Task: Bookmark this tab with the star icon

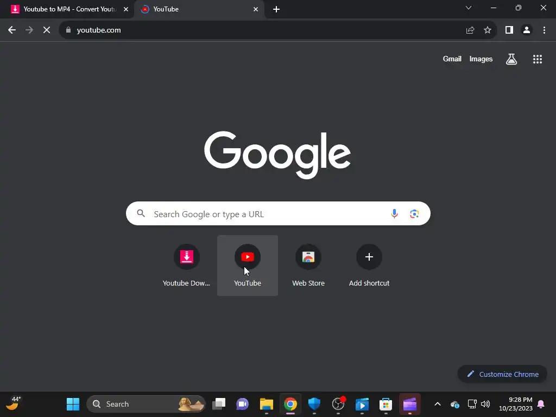Action: coord(488,30)
